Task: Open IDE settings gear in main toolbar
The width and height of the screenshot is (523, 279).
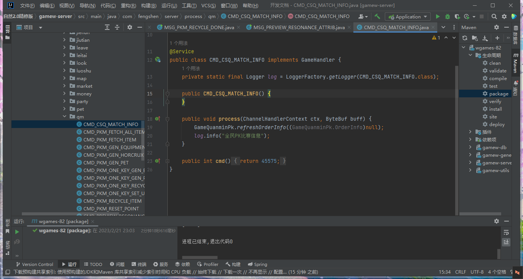Action: click(x=504, y=16)
